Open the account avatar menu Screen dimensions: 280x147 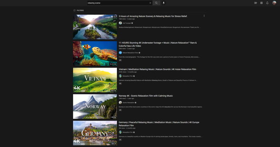pyautogui.click(x=274, y=3)
